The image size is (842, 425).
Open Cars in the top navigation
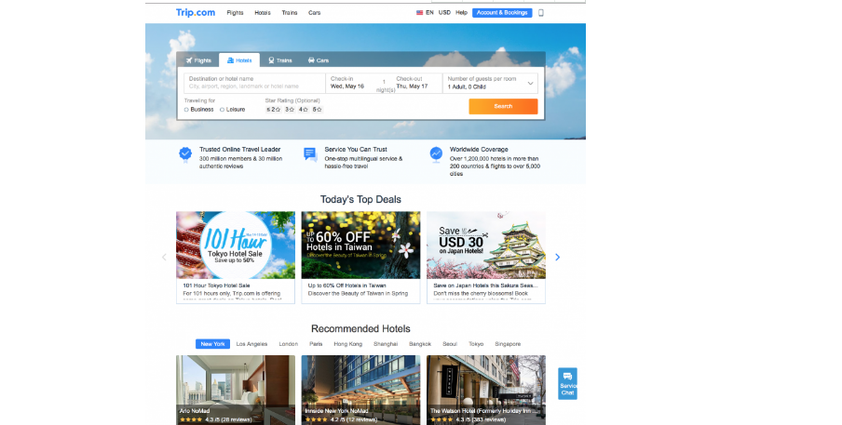(x=314, y=13)
